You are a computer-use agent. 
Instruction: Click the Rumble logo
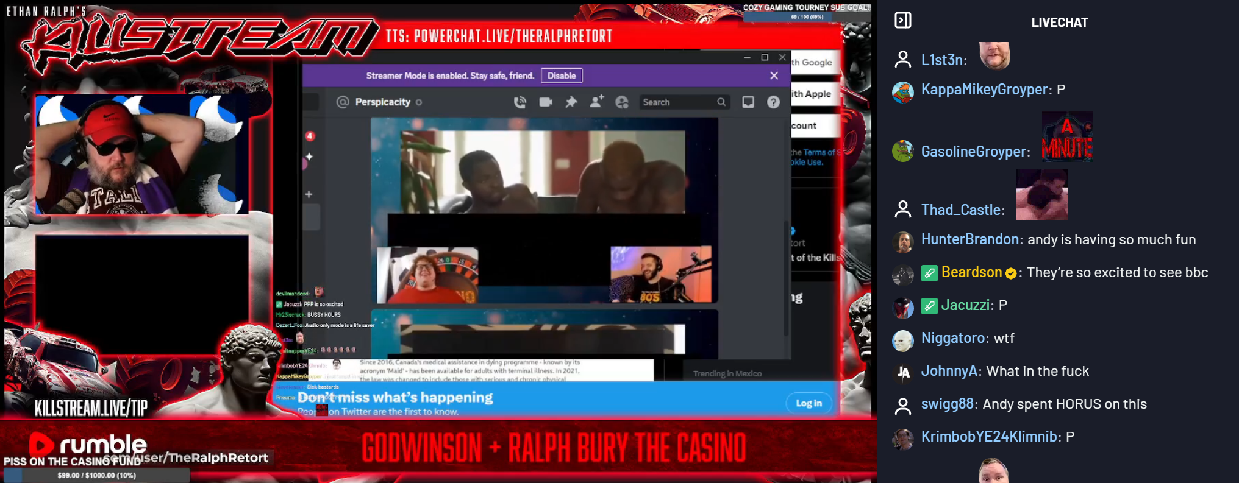click(88, 445)
